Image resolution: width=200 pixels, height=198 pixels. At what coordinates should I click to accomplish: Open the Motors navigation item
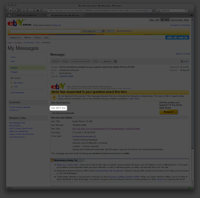(x=27, y=37)
